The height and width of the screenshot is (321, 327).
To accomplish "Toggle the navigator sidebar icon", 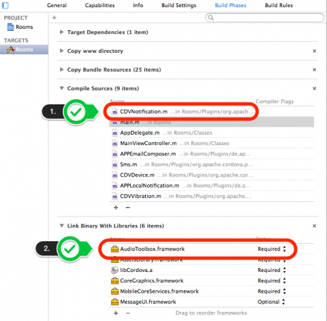I will tap(5, 5).
